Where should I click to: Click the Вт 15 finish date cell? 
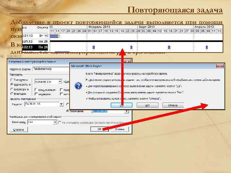(x=43, y=36)
